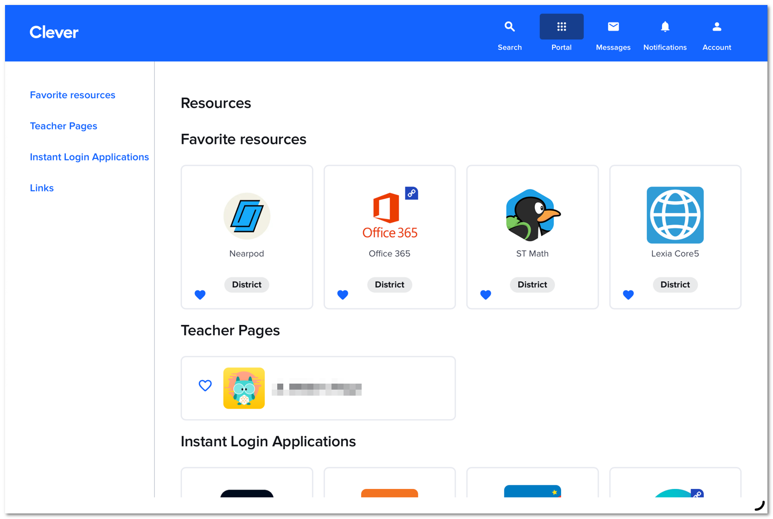Click the District tag on Office 365
Viewport: 773px width, 519px height.
pos(390,285)
